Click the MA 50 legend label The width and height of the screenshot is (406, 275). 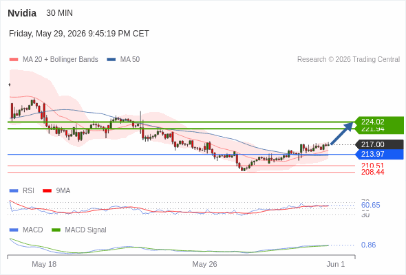point(130,60)
